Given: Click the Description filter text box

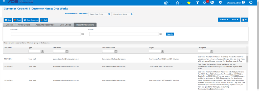Looking at the screenshot, I should pyautogui.click(x=204, y=51).
